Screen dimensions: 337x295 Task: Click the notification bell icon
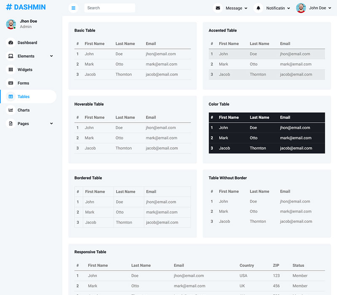pyautogui.click(x=258, y=8)
